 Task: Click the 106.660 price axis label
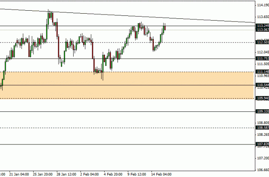(x=263, y=170)
